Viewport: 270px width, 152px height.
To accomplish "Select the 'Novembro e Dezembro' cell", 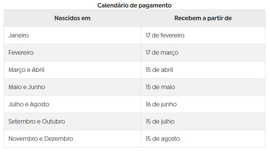I will (x=41, y=139).
